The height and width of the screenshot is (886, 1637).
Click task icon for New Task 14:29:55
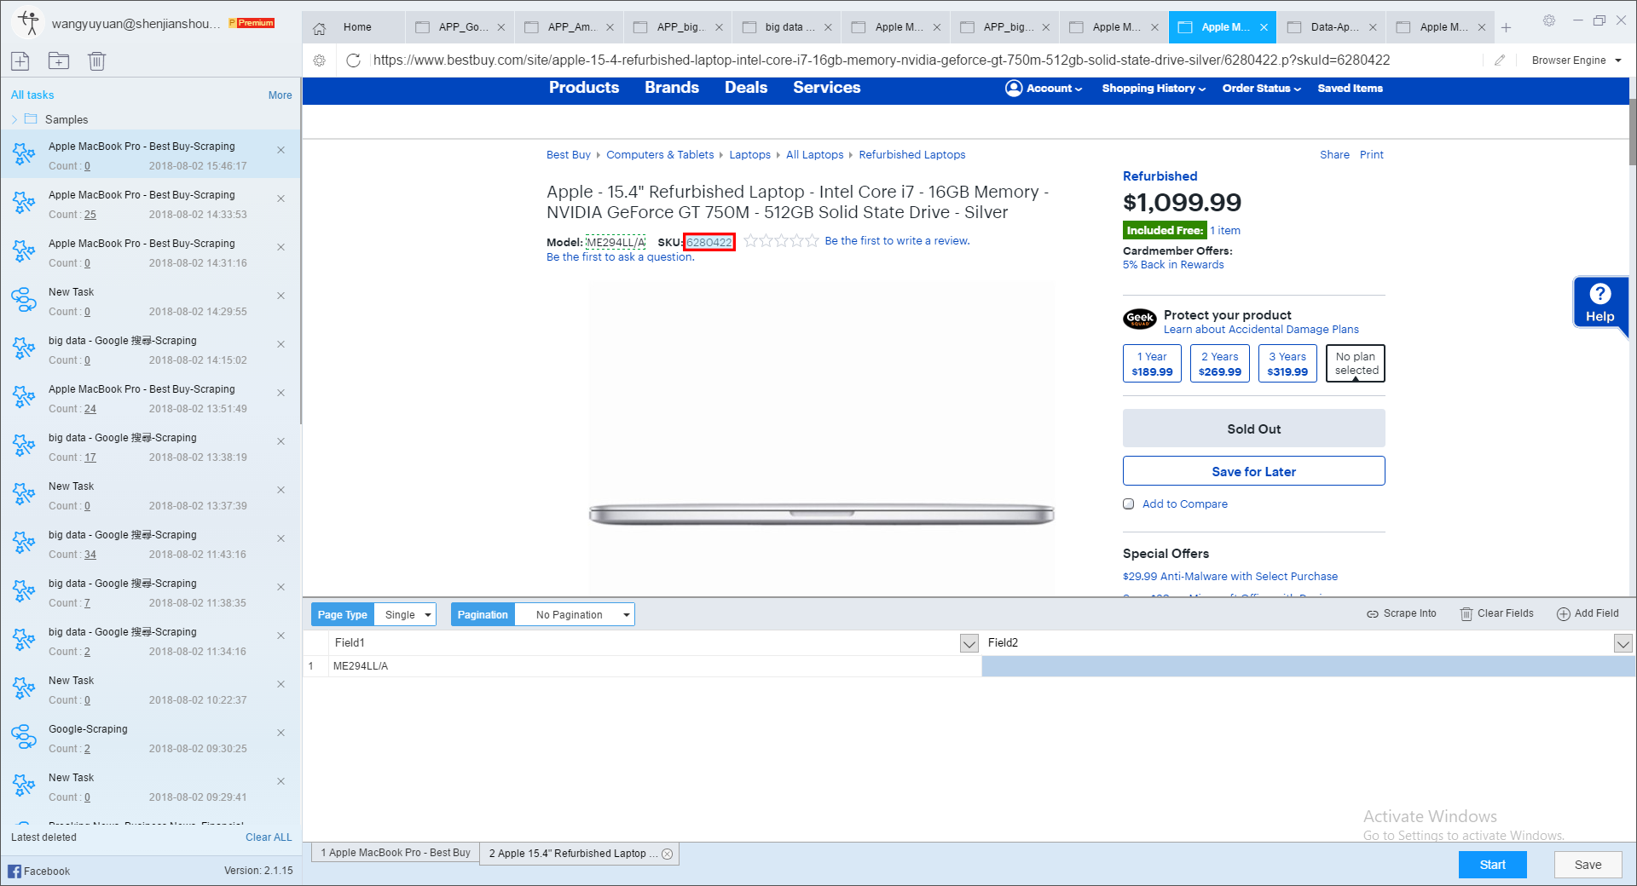(24, 300)
